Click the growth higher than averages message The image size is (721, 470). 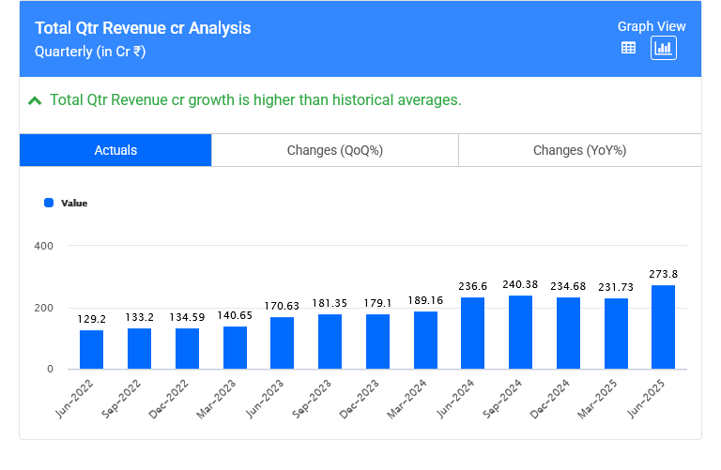(255, 100)
